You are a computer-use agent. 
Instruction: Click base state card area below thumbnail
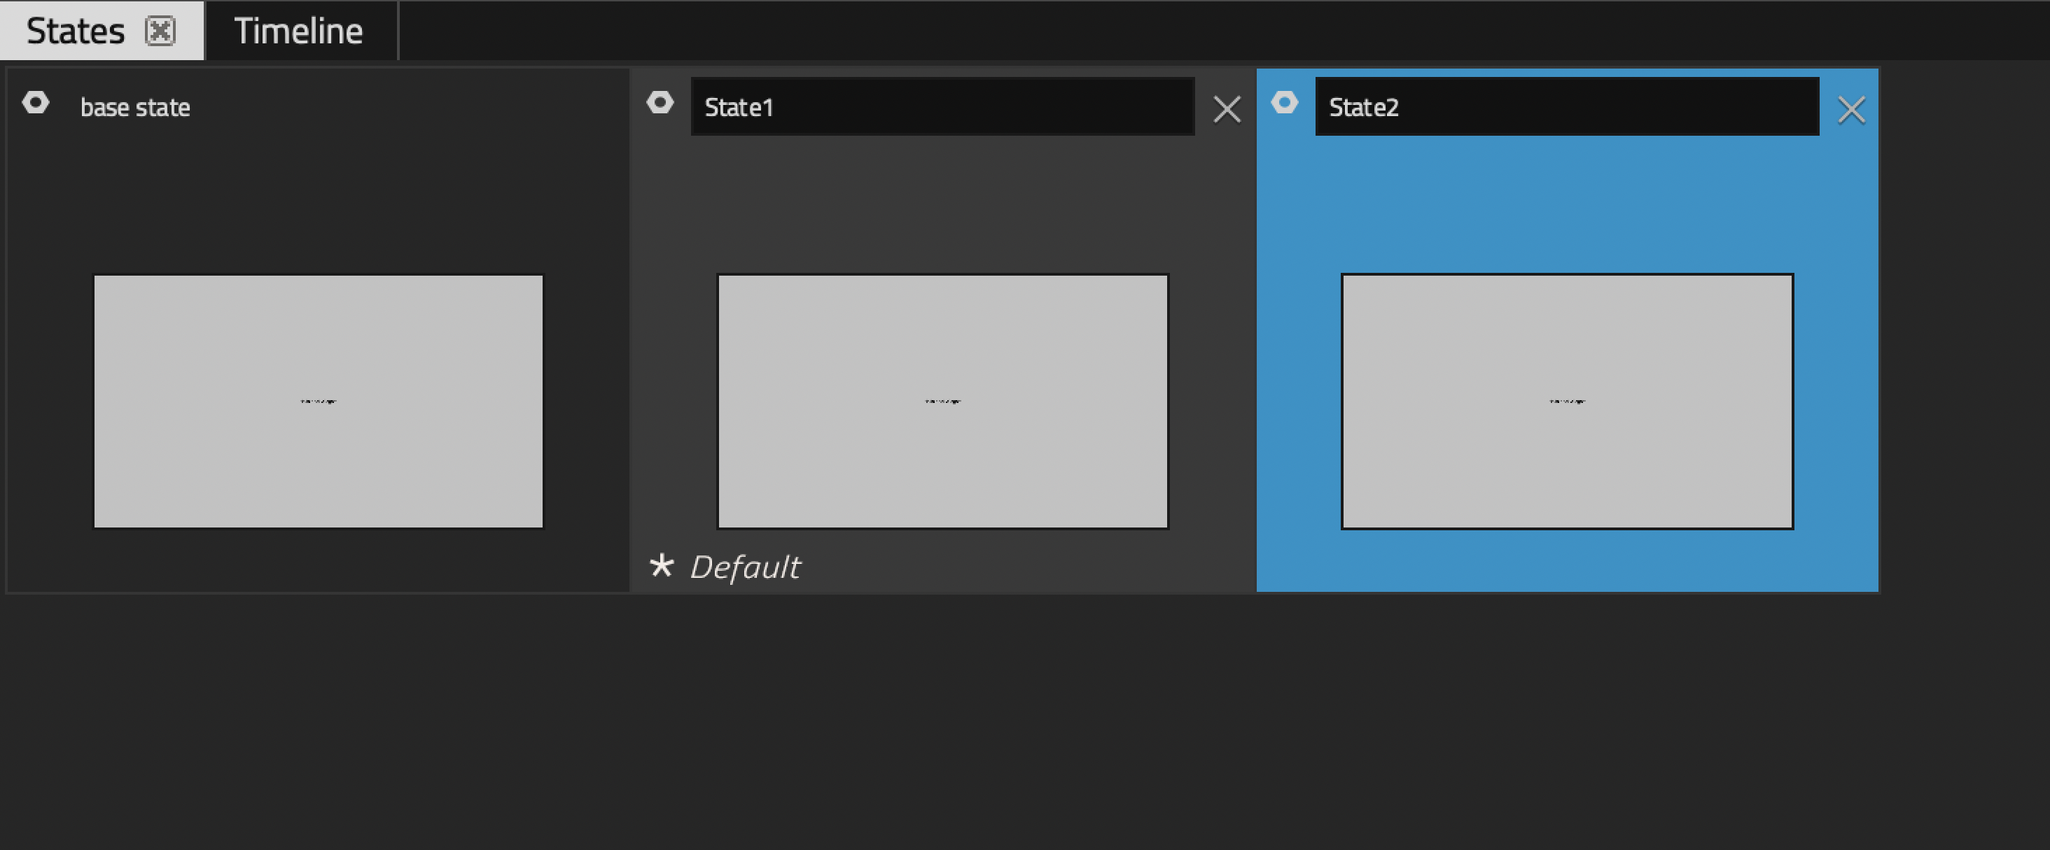point(319,560)
